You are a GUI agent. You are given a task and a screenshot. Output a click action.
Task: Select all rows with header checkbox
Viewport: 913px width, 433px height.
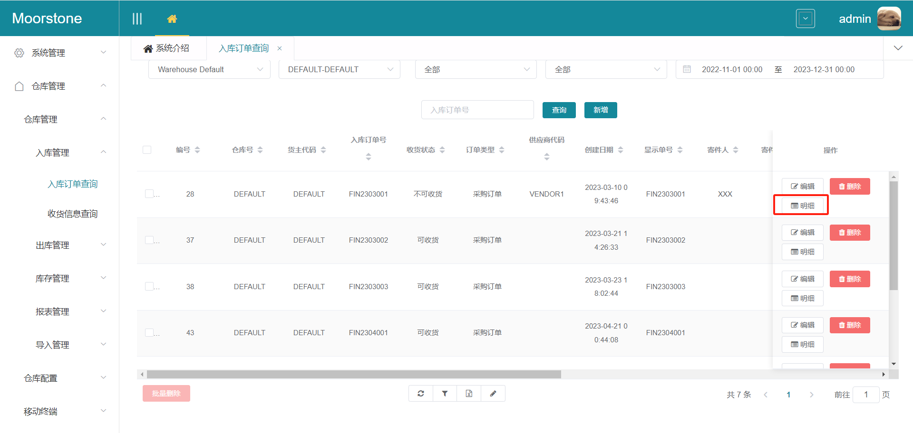coord(147,150)
